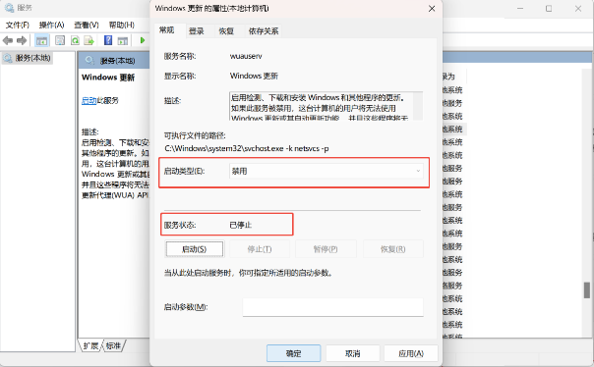Click the 当从此处启动服务时 hint text

point(248,273)
